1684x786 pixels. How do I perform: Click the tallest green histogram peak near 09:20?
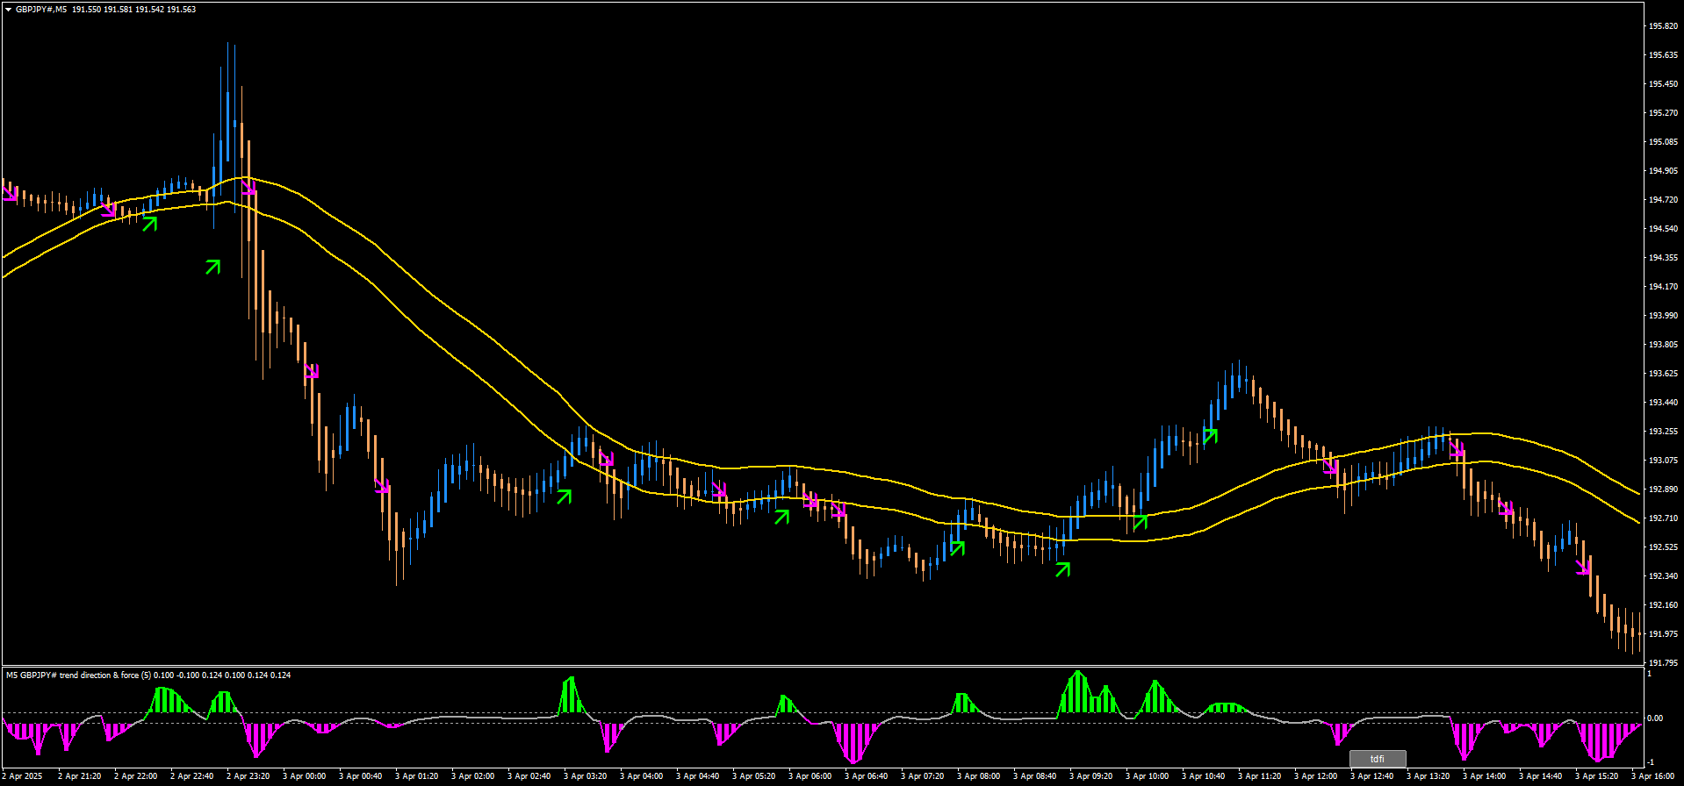[x=1078, y=675]
